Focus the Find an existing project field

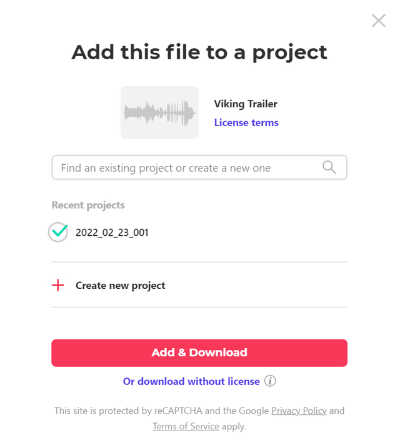click(x=199, y=167)
